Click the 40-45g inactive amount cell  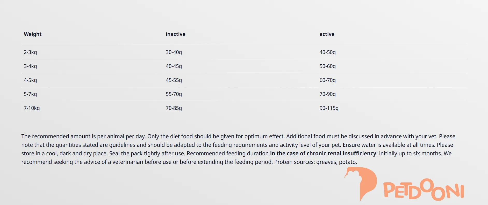(174, 66)
